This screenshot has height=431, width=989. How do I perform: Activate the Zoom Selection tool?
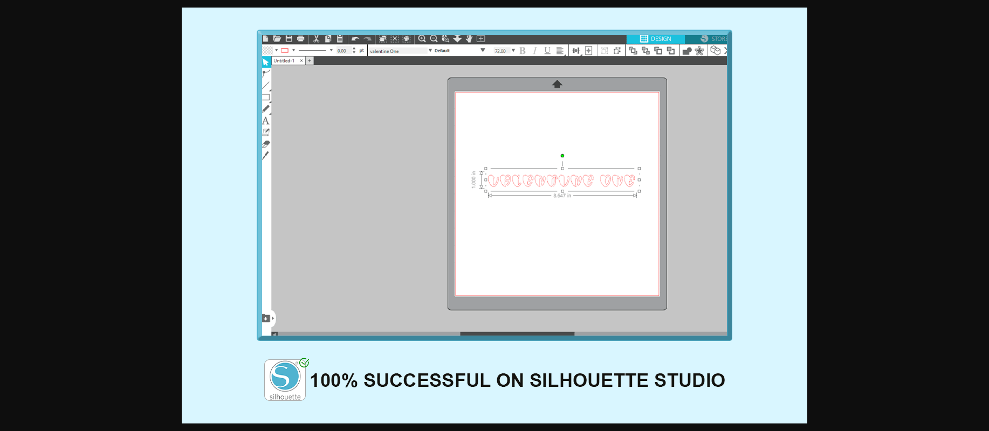click(445, 39)
